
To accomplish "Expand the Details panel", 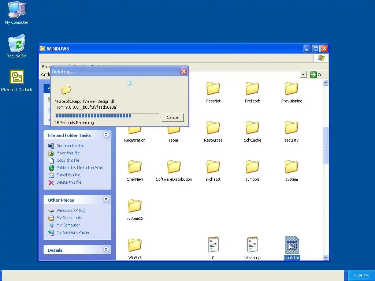I will [x=106, y=250].
